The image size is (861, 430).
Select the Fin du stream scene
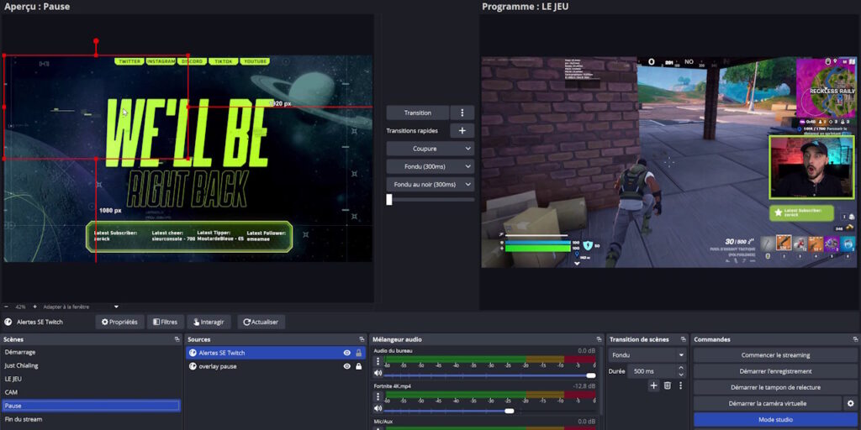[91, 419]
